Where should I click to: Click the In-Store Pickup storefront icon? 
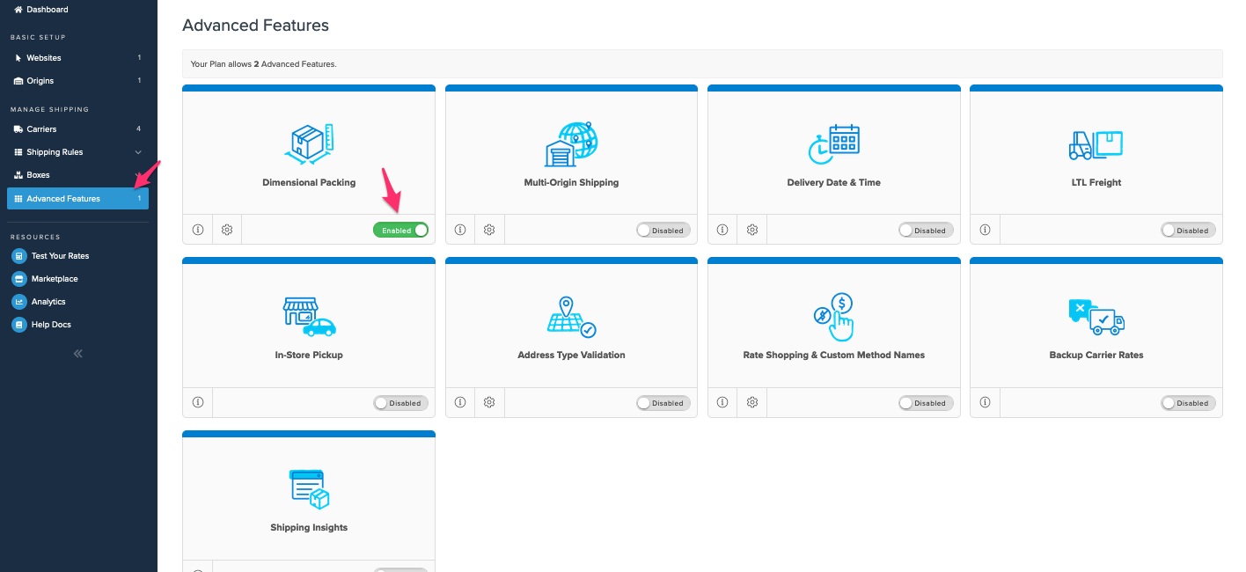tap(309, 317)
